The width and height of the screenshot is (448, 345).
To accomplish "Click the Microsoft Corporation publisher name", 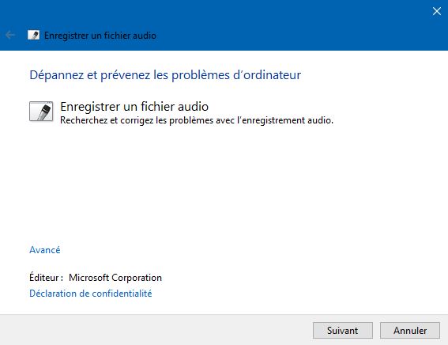I will pos(115,278).
